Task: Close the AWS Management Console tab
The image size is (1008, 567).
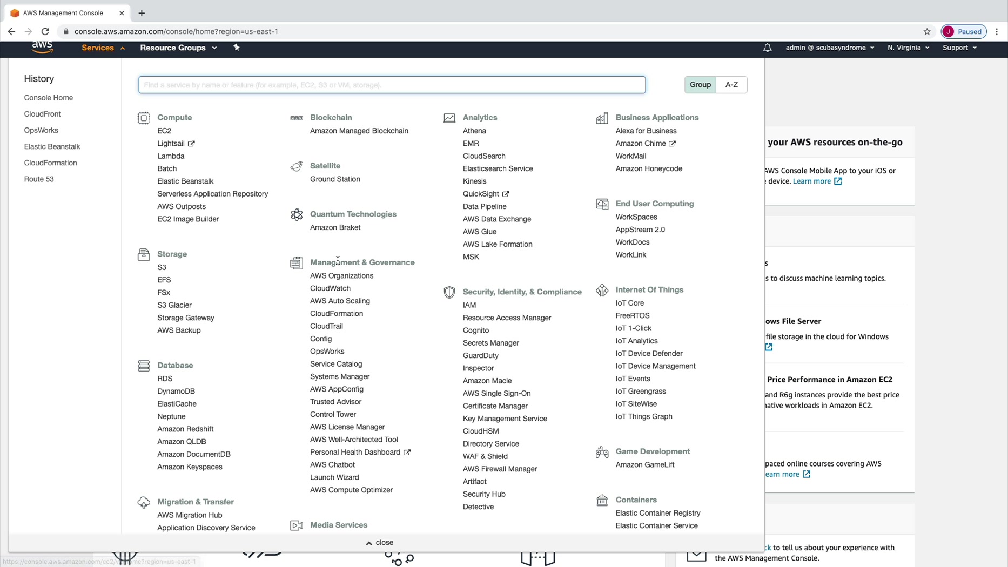Action: tap(122, 13)
